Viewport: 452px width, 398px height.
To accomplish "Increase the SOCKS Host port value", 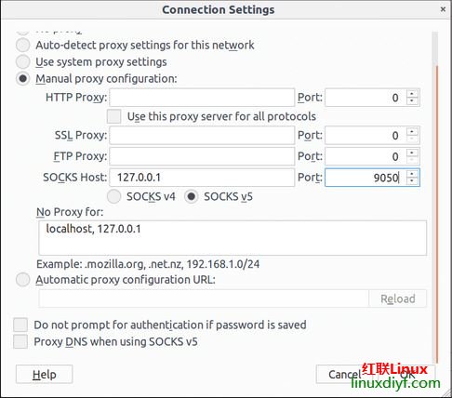I will click(x=412, y=174).
